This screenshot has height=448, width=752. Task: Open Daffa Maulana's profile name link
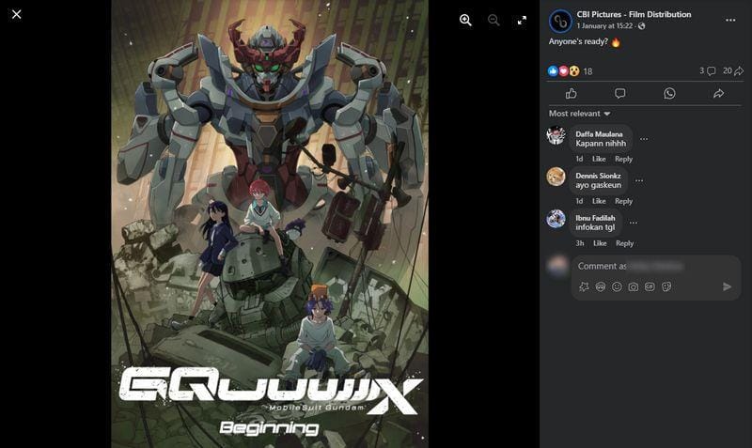(599, 134)
